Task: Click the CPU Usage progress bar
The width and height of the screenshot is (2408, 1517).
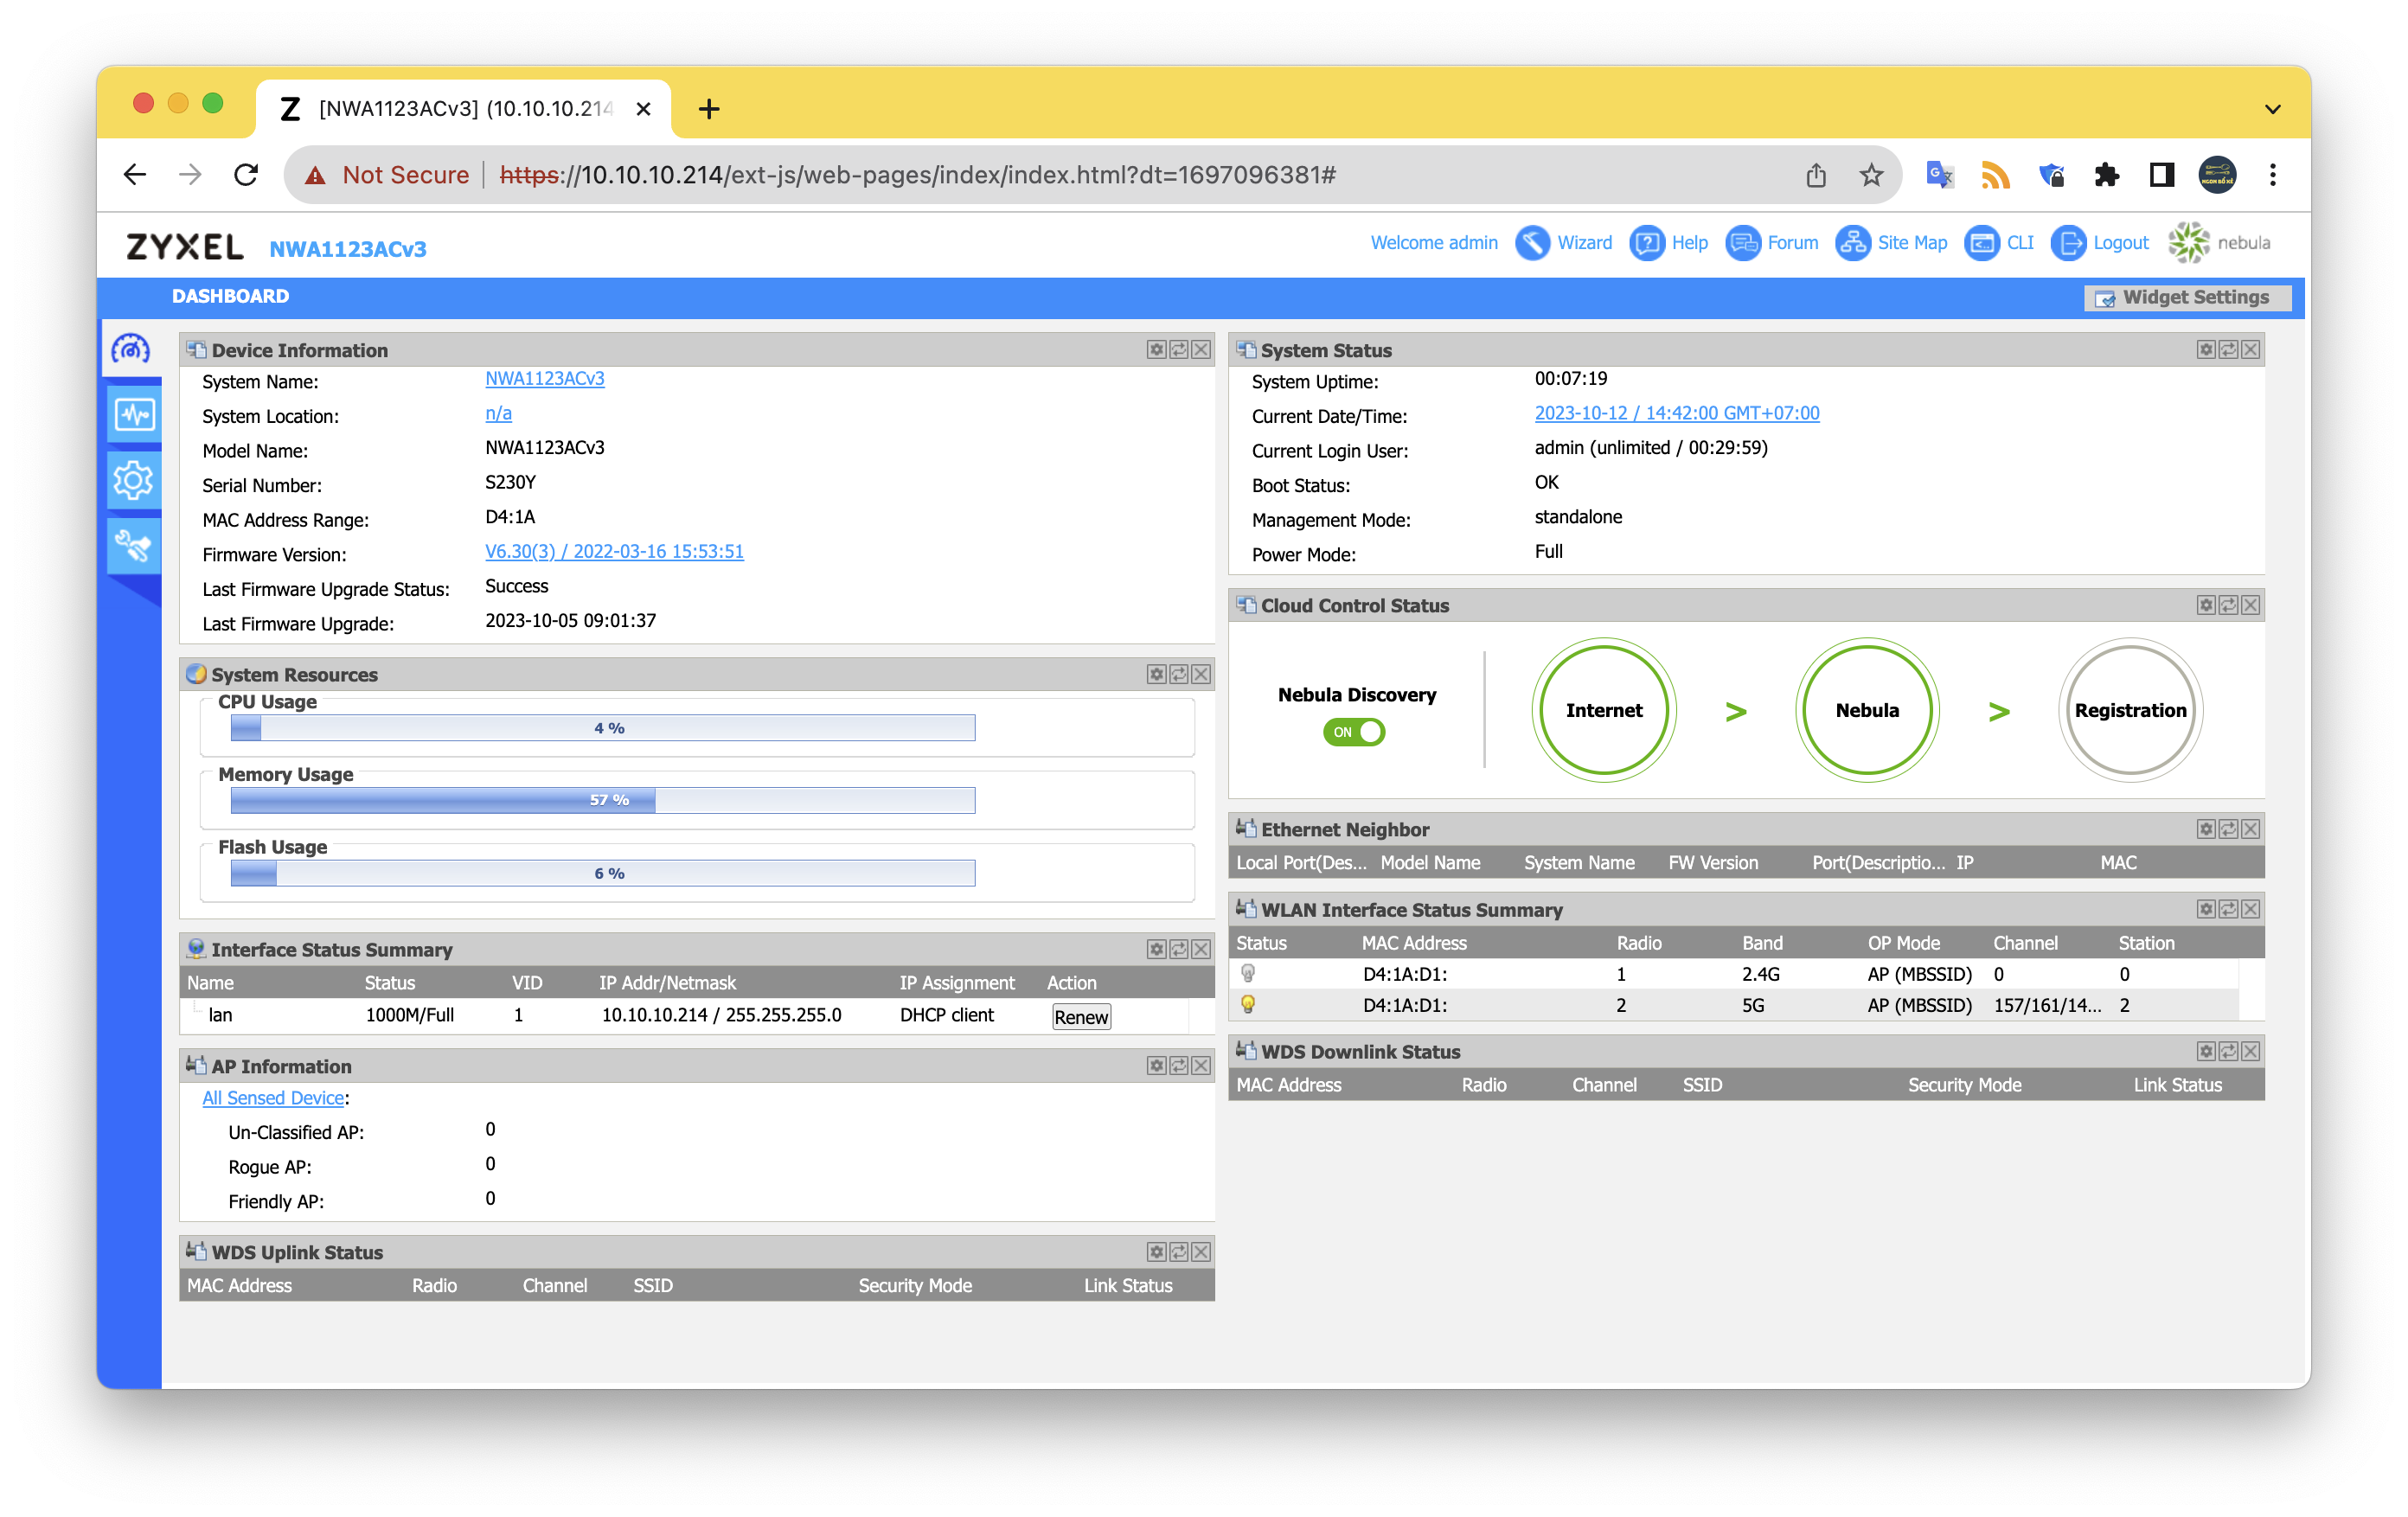Action: point(603,728)
